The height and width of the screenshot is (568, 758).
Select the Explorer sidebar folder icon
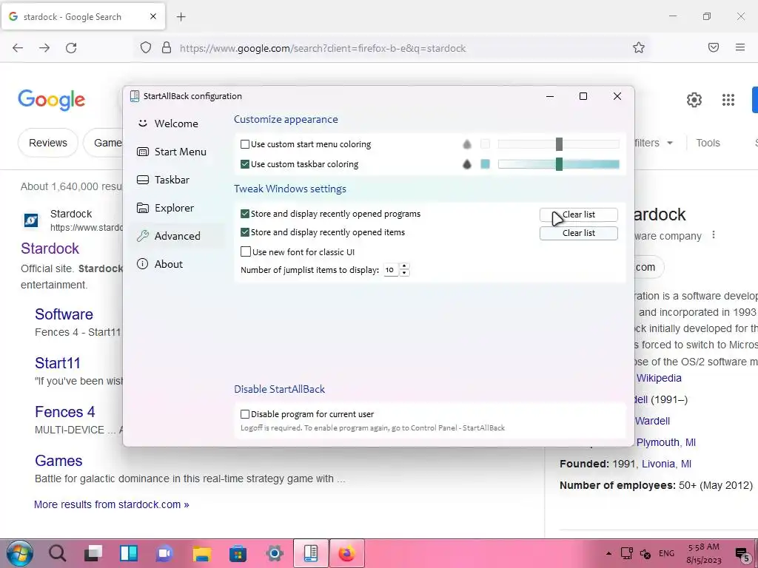point(143,208)
